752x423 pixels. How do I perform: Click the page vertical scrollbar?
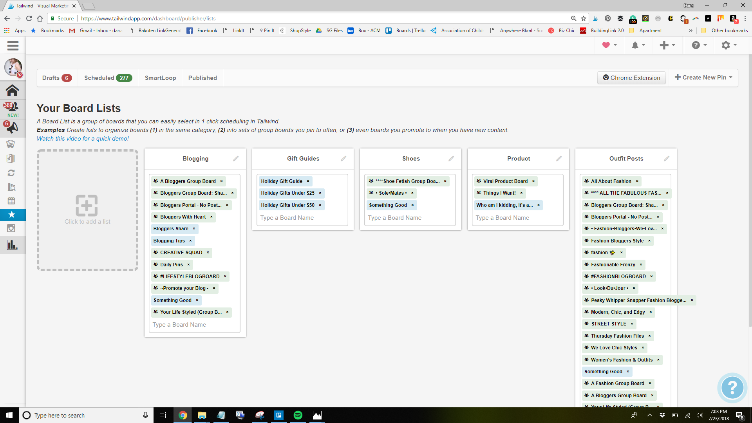[x=750, y=190]
